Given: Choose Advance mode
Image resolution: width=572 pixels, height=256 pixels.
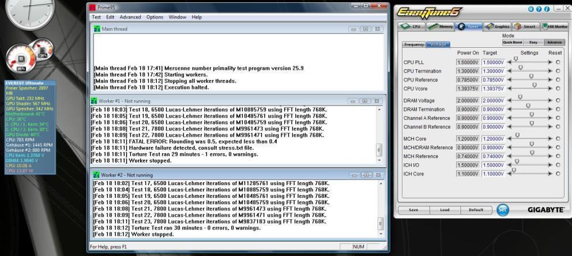Looking at the screenshot, I should click(554, 42).
